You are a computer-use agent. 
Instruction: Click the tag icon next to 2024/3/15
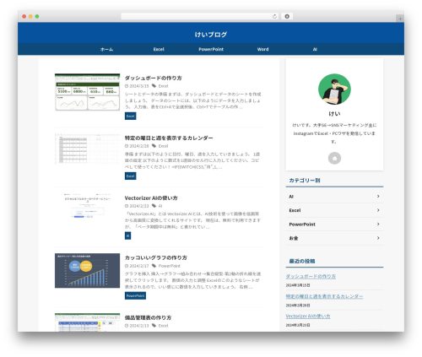coord(154,86)
